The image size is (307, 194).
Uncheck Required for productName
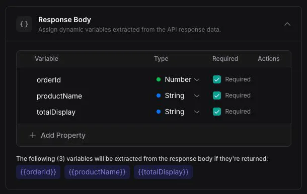217,95
